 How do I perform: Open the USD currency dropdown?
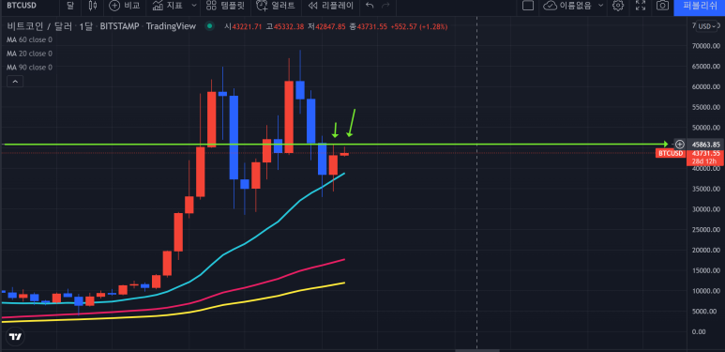click(706, 26)
